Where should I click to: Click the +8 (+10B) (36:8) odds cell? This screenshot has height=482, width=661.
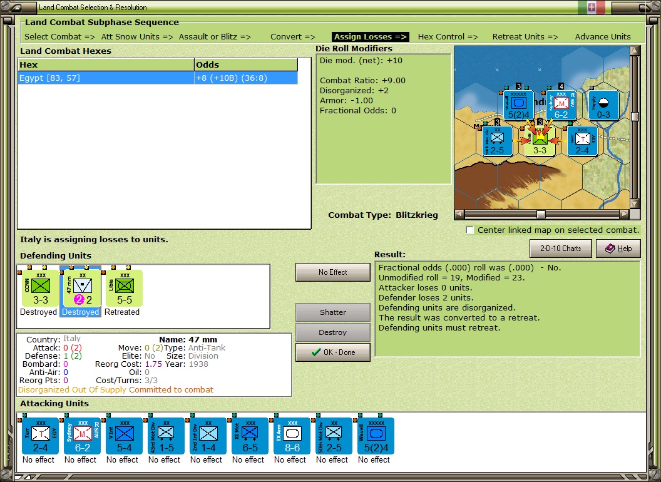pyautogui.click(x=246, y=78)
